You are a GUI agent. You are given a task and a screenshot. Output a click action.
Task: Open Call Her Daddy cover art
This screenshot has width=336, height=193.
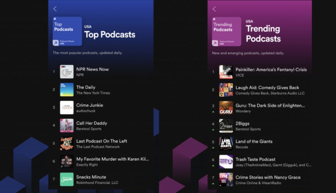coord(67,125)
